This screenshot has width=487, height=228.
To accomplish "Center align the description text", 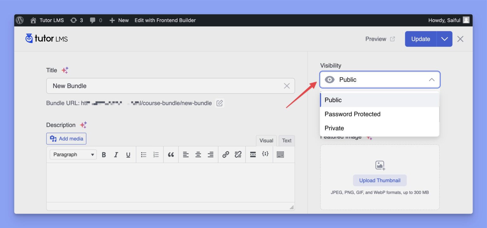I will coord(198,155).
